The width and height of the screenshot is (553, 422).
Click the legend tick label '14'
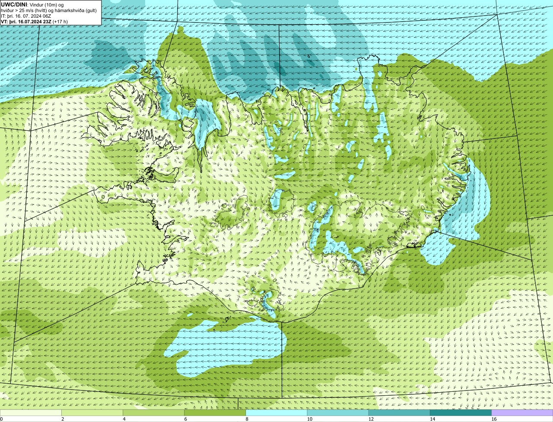(432, 419)
